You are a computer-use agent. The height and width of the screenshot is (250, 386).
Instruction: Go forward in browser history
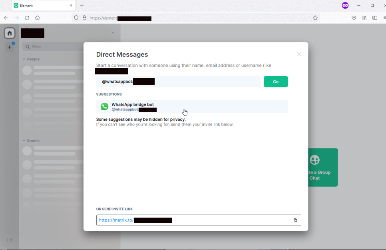point(16,18)
